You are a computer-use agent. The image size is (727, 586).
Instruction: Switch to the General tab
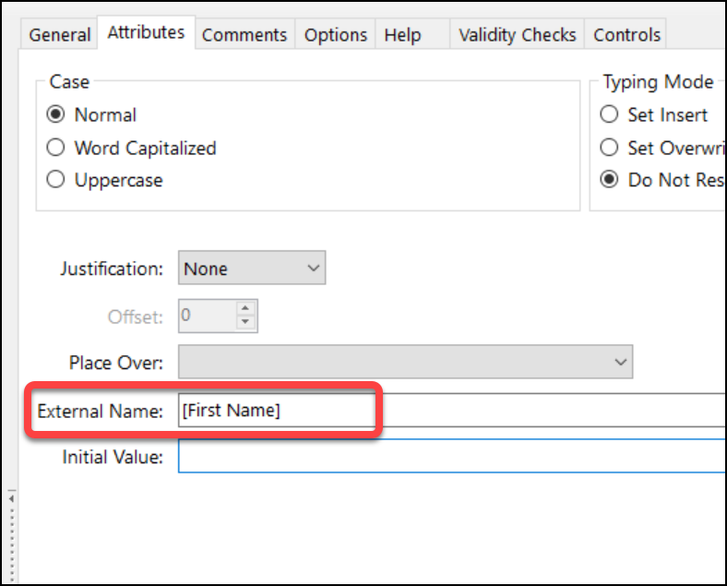coord(60,35)
